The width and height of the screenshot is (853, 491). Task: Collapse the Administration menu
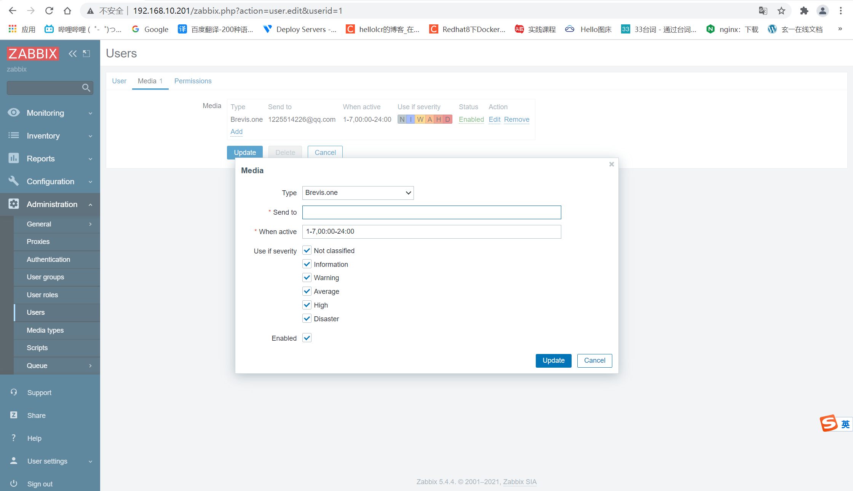pyautogui.click(x=90, y=204)
